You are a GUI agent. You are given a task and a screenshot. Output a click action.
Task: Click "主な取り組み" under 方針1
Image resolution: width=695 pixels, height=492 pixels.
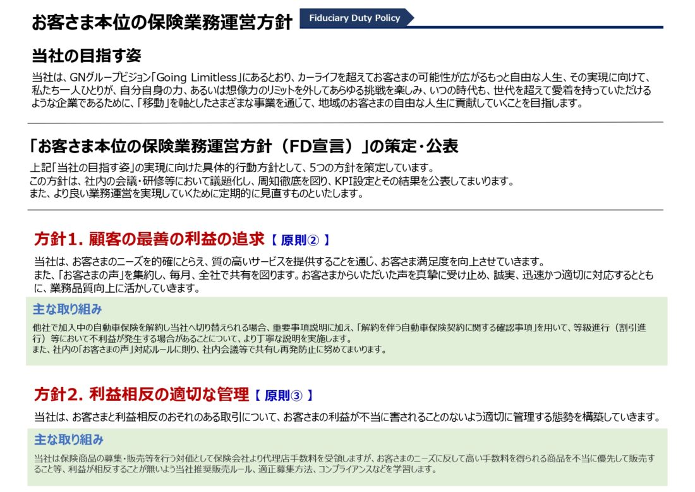[68, 309]
